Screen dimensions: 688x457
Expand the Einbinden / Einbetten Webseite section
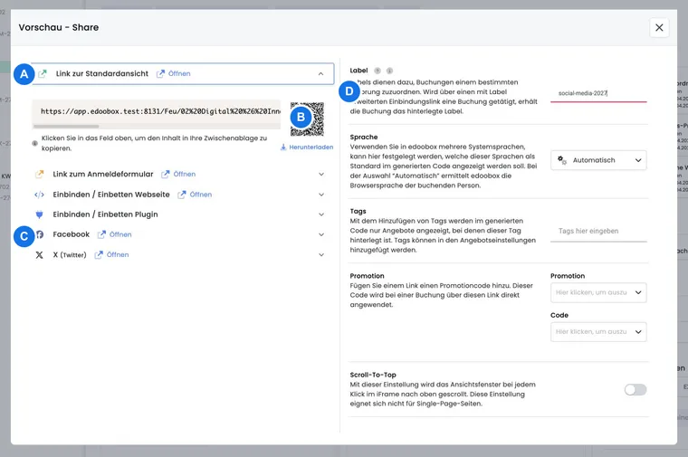[x=321, y=195]
